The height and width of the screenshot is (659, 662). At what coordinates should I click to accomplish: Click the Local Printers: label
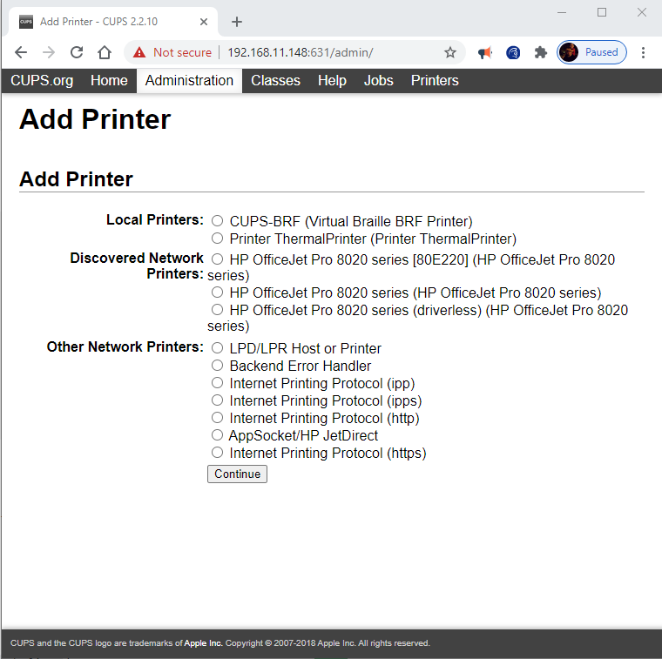pos(154,219)
